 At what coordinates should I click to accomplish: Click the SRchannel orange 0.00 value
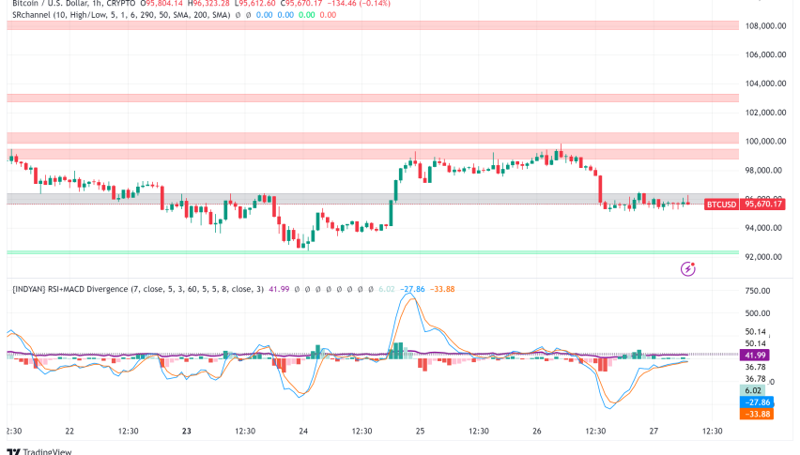(x=328, y=15)
